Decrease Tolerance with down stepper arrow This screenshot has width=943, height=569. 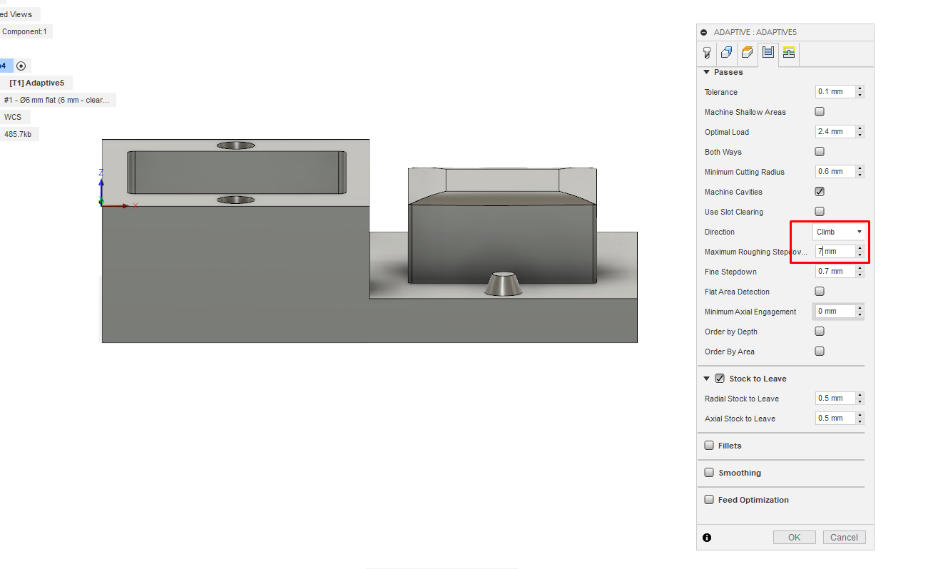(x=860, y=96)
